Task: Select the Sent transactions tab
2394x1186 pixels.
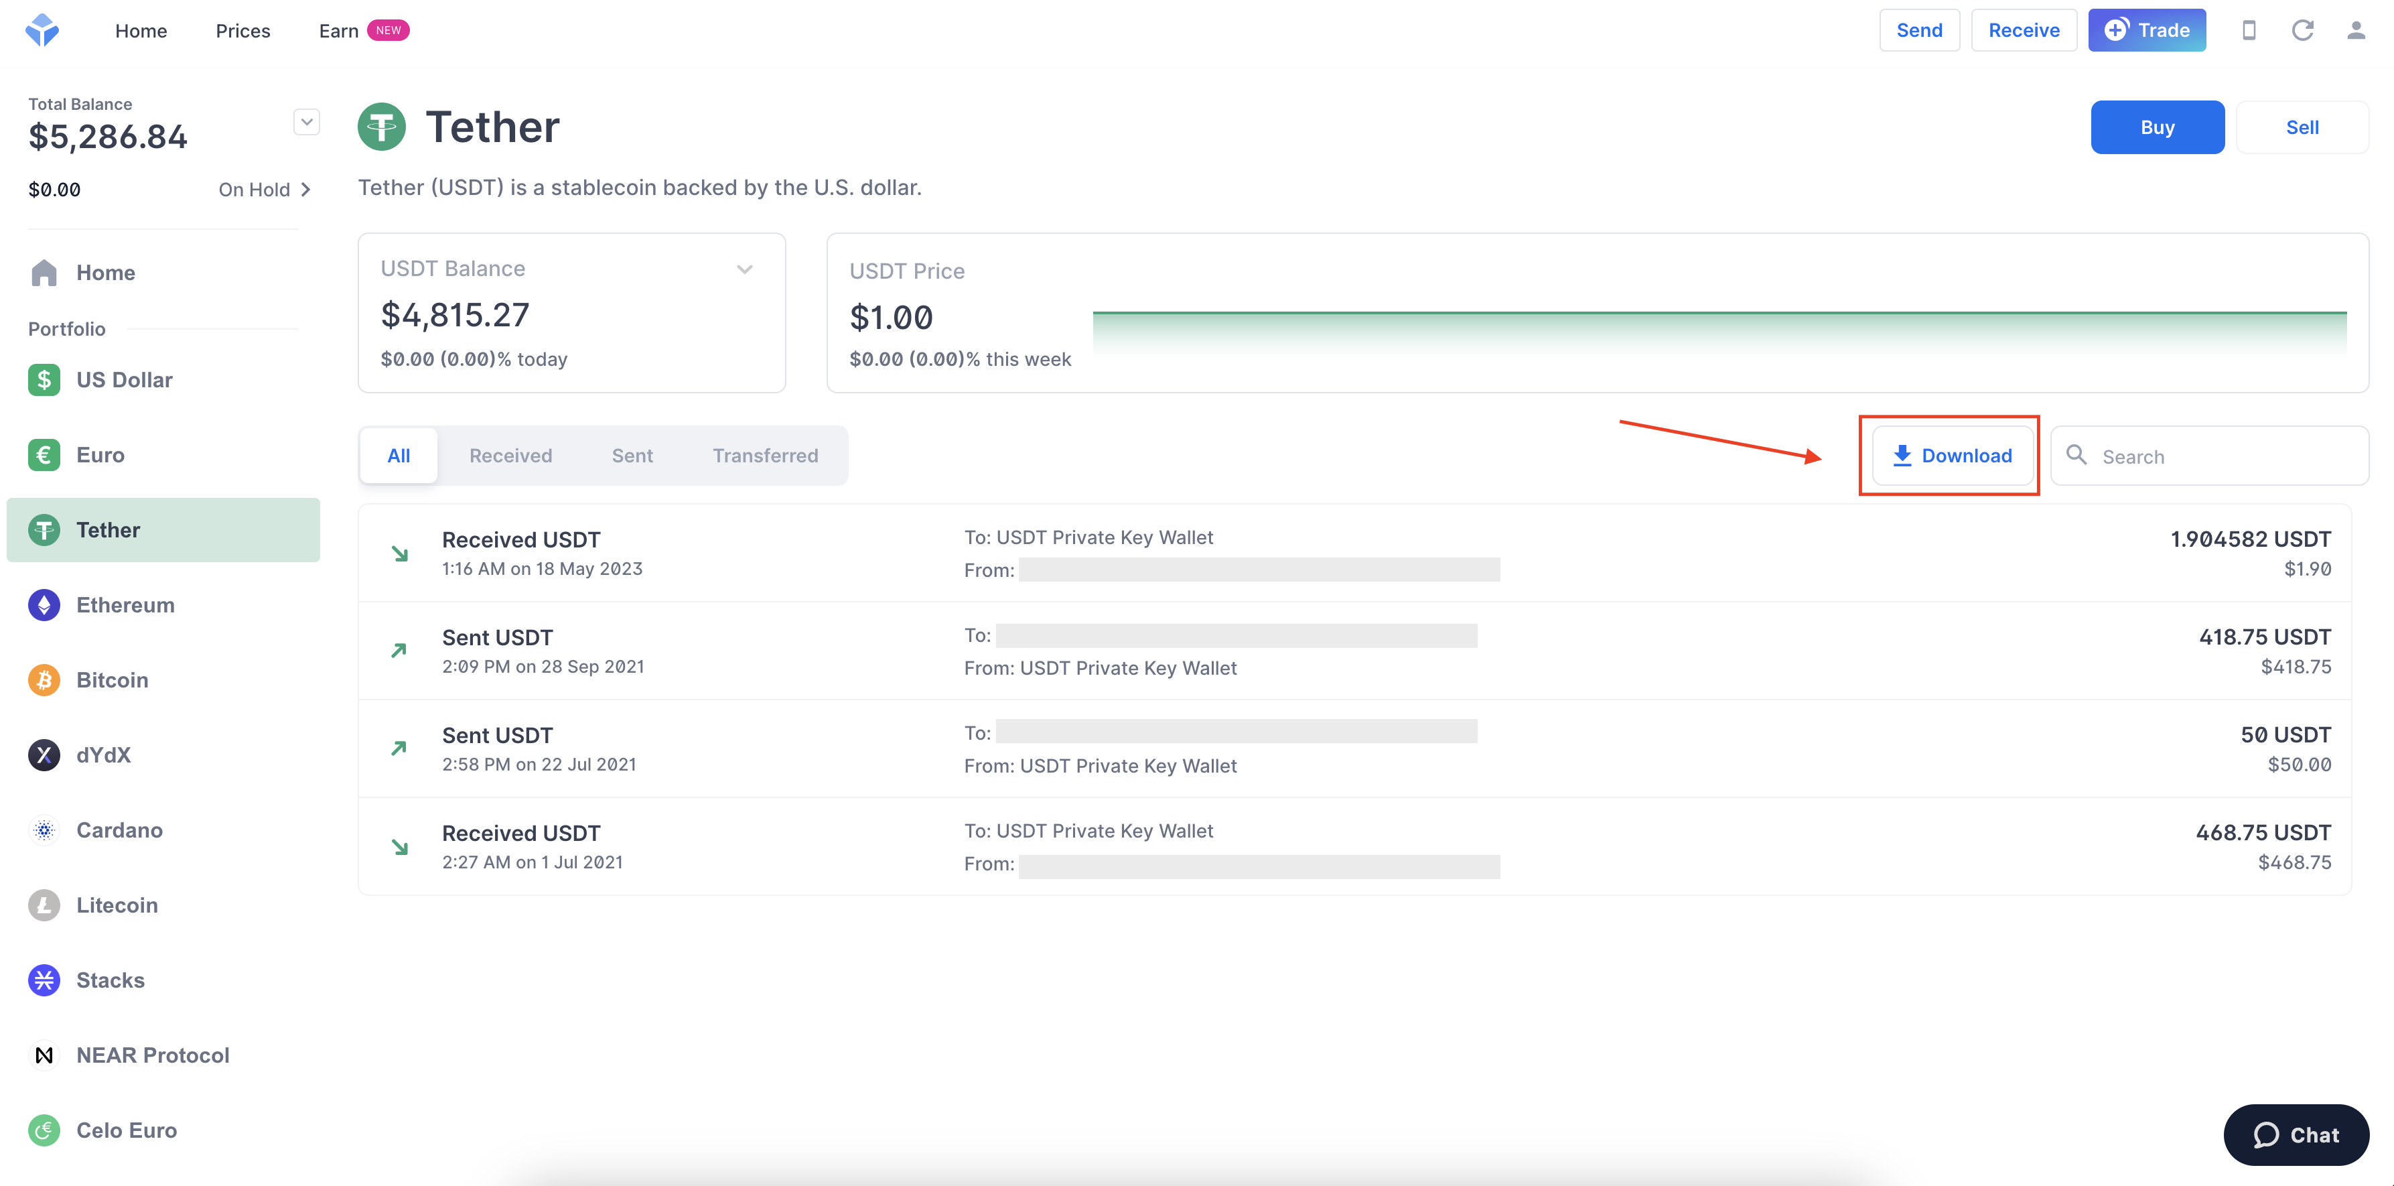Action: click(x=632, y=454)
